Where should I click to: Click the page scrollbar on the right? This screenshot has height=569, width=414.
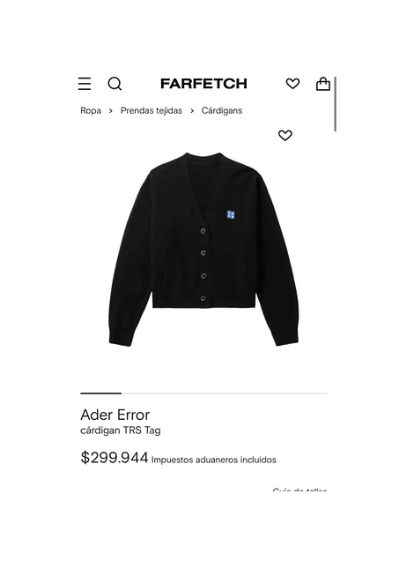(335, 104)
